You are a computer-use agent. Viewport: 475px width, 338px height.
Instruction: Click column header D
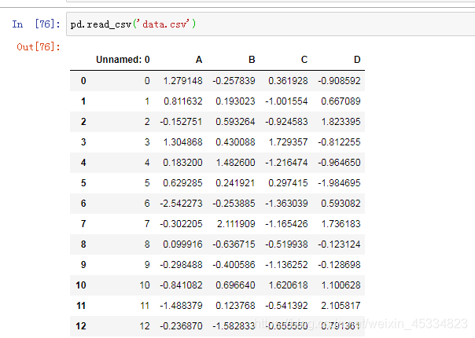pyautogui.click(x=357, y=60)
